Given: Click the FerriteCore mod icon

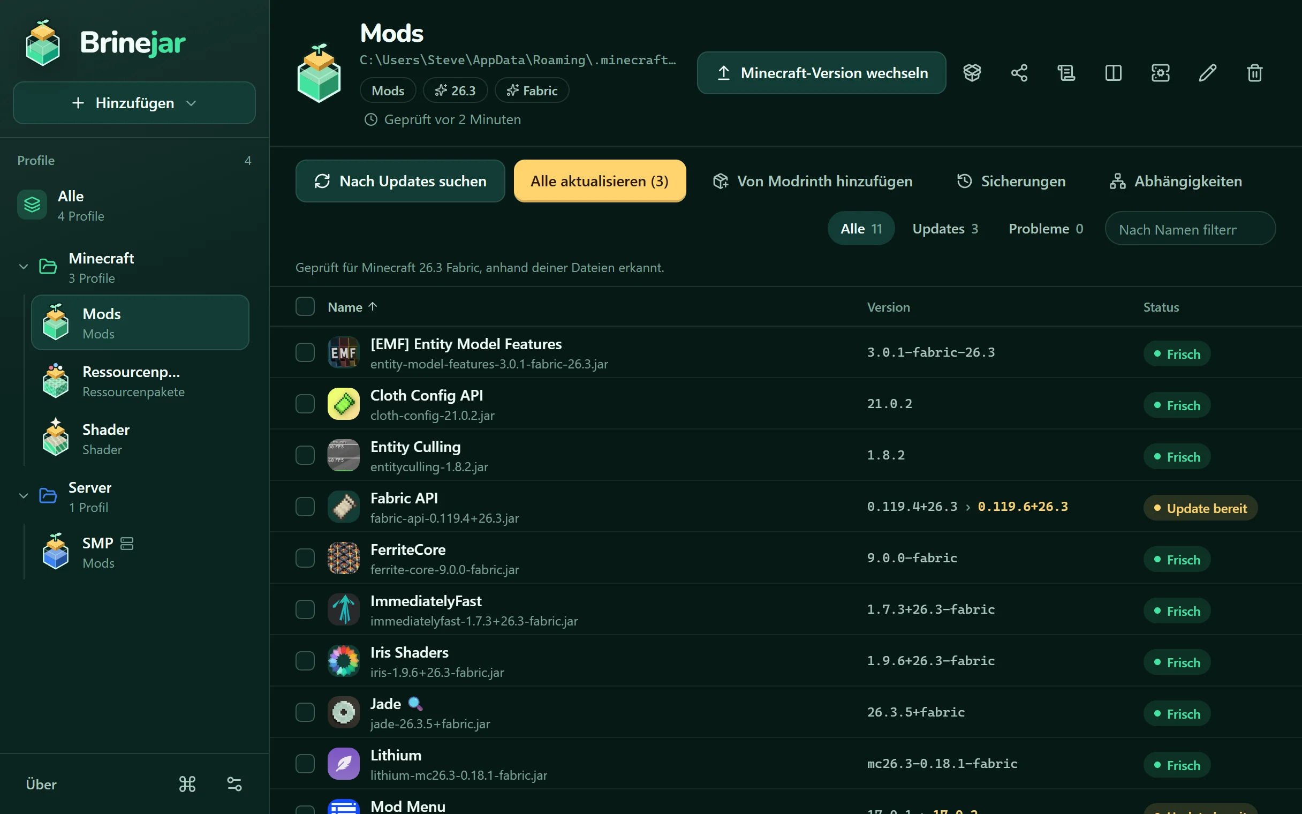Looking at the screenshot, I should tap(344, 557).
